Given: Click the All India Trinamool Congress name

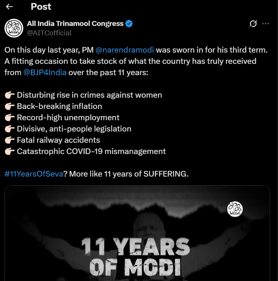Looking at the screenshot, I should point(75,24).
